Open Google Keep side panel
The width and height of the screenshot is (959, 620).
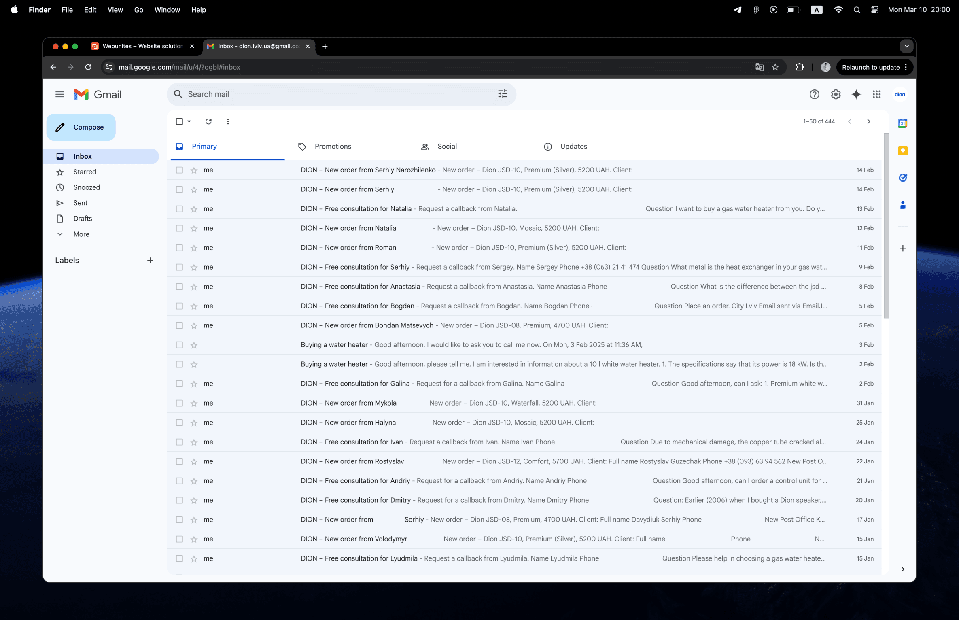point(903,151)
